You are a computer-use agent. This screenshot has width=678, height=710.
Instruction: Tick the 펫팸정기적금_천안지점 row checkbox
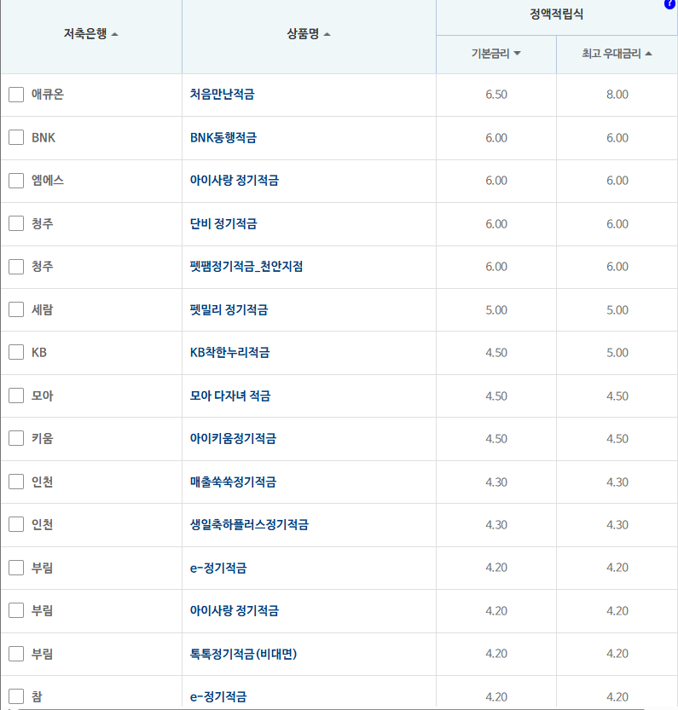[x=16, y=267]
